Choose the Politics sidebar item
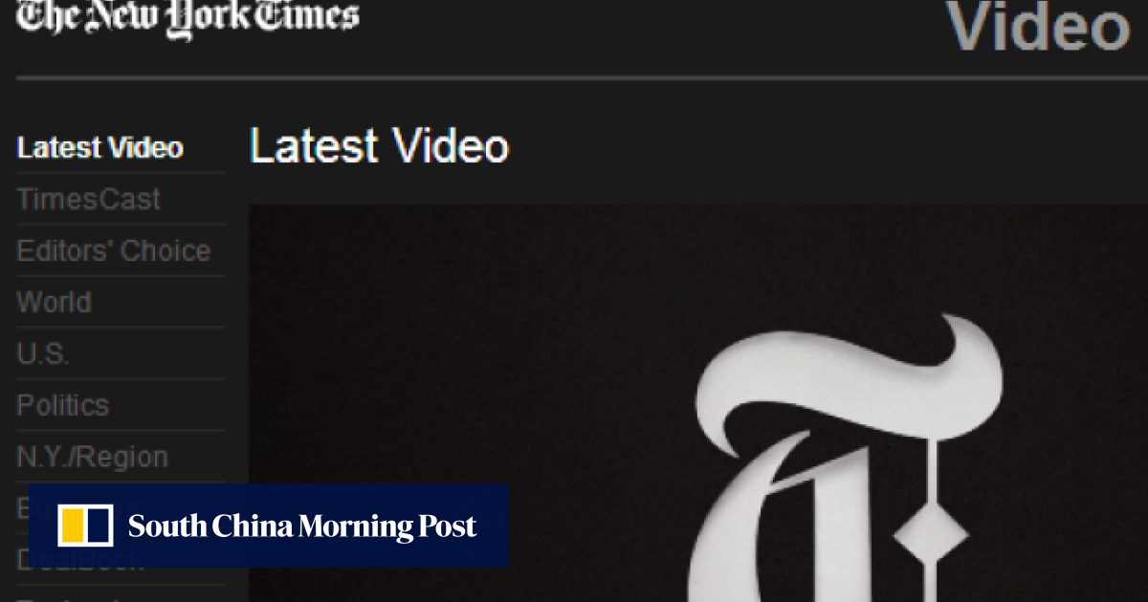 [x=63, y=406]
